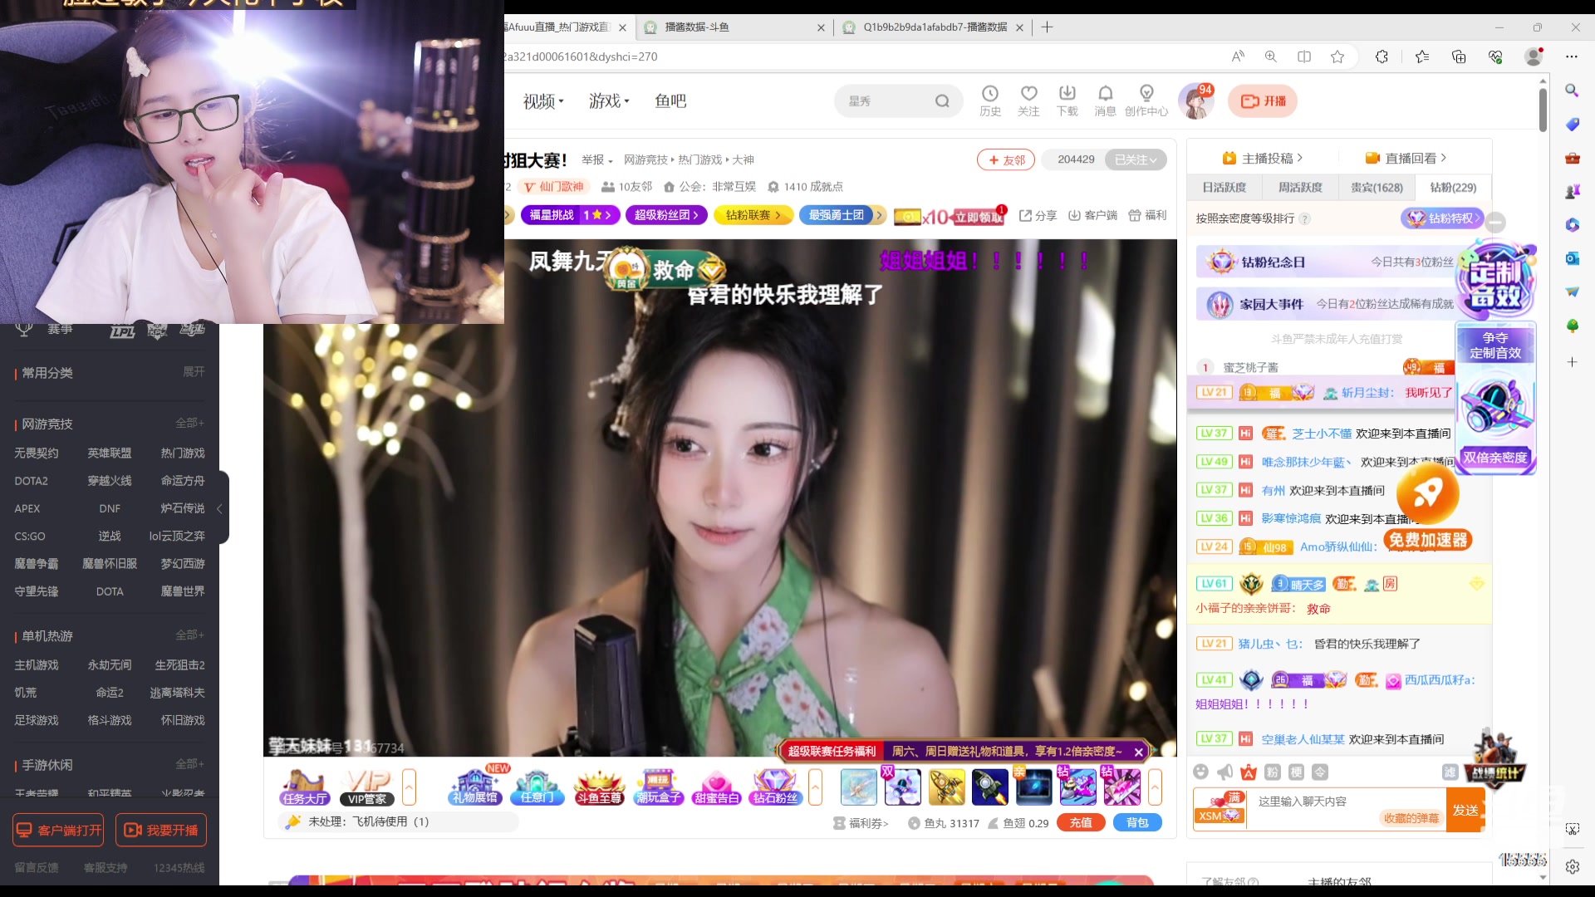Open Edge sidebar Outlook icon
1595x897 pixels.
click(1572, 258)
